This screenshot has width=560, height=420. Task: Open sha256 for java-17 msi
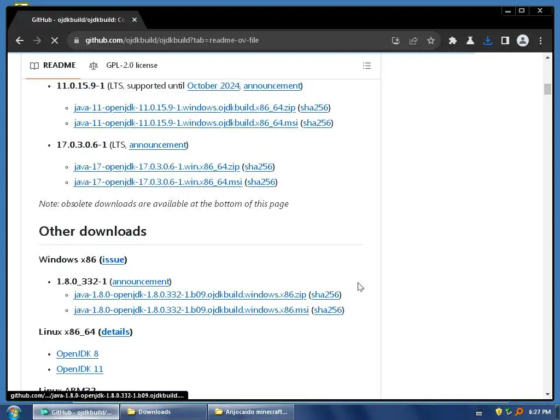coord(261,182)
